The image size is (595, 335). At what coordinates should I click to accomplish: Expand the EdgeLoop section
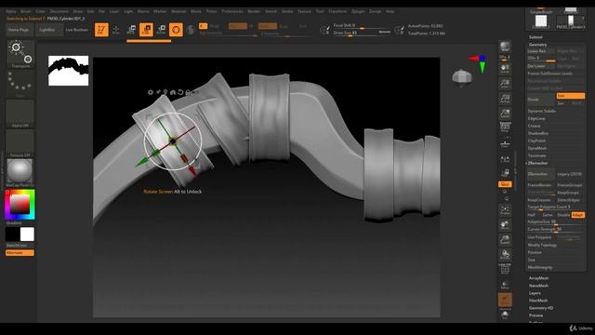point(536,118)
